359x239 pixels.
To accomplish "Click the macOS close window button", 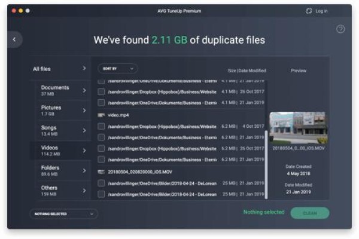I will pos(14,11).
